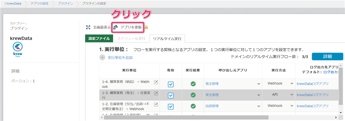Open krewDataログアプリ link in 受注管理 row
Screen dimensions: 345x121
pos(312,95)
